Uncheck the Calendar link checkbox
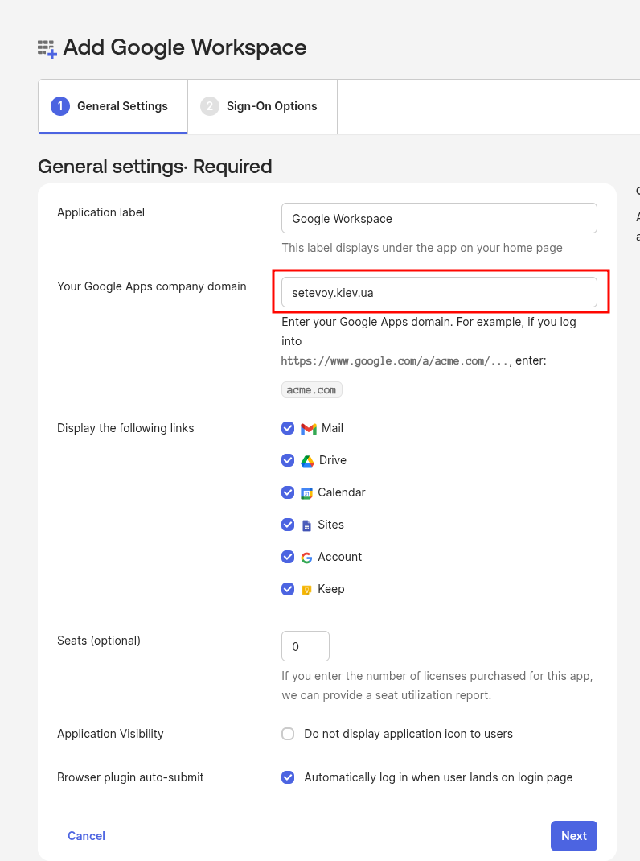 [288, 492]
